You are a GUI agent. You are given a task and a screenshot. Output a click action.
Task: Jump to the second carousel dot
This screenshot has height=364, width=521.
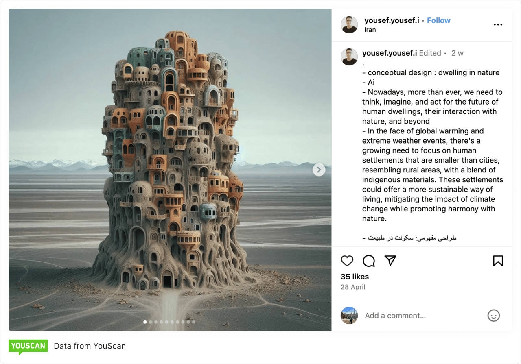coord(151,322)
